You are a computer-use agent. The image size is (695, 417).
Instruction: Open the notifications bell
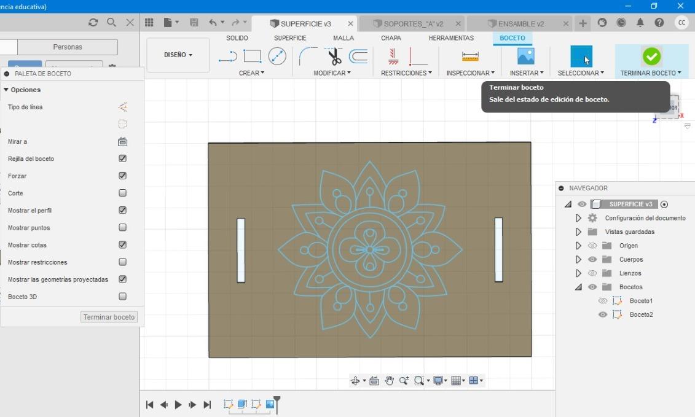640,23
